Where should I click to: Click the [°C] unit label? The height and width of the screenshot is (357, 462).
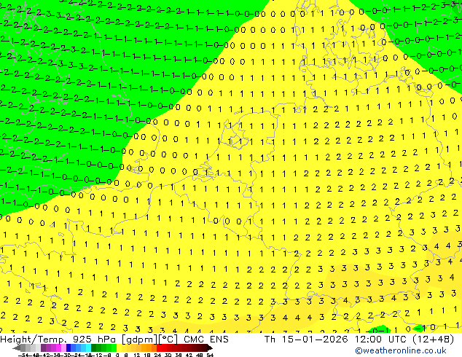(x=168, y=340)
